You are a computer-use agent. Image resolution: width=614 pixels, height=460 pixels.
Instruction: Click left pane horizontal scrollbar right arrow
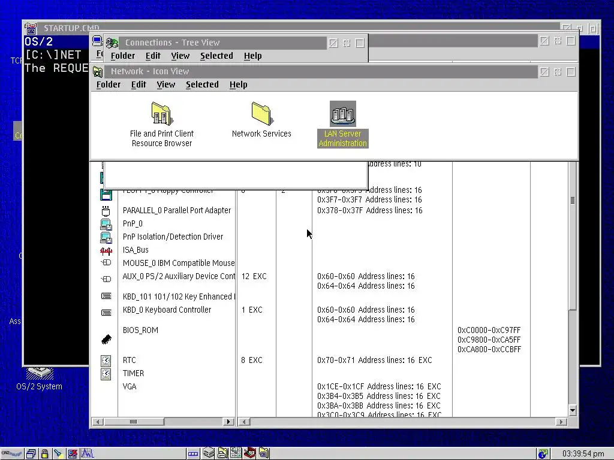pos(228,422)
